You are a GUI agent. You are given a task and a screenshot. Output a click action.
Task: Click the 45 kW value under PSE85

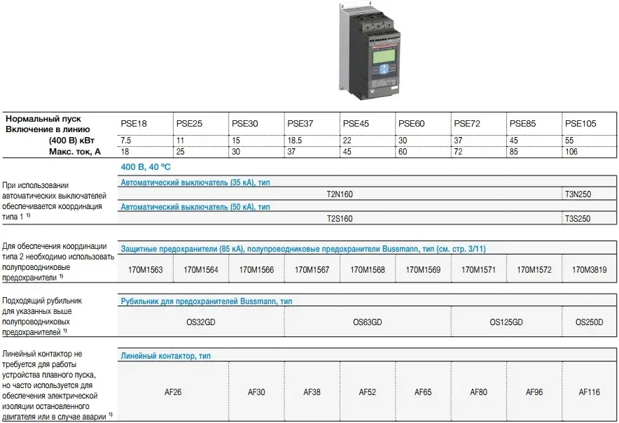click(513, 141)
